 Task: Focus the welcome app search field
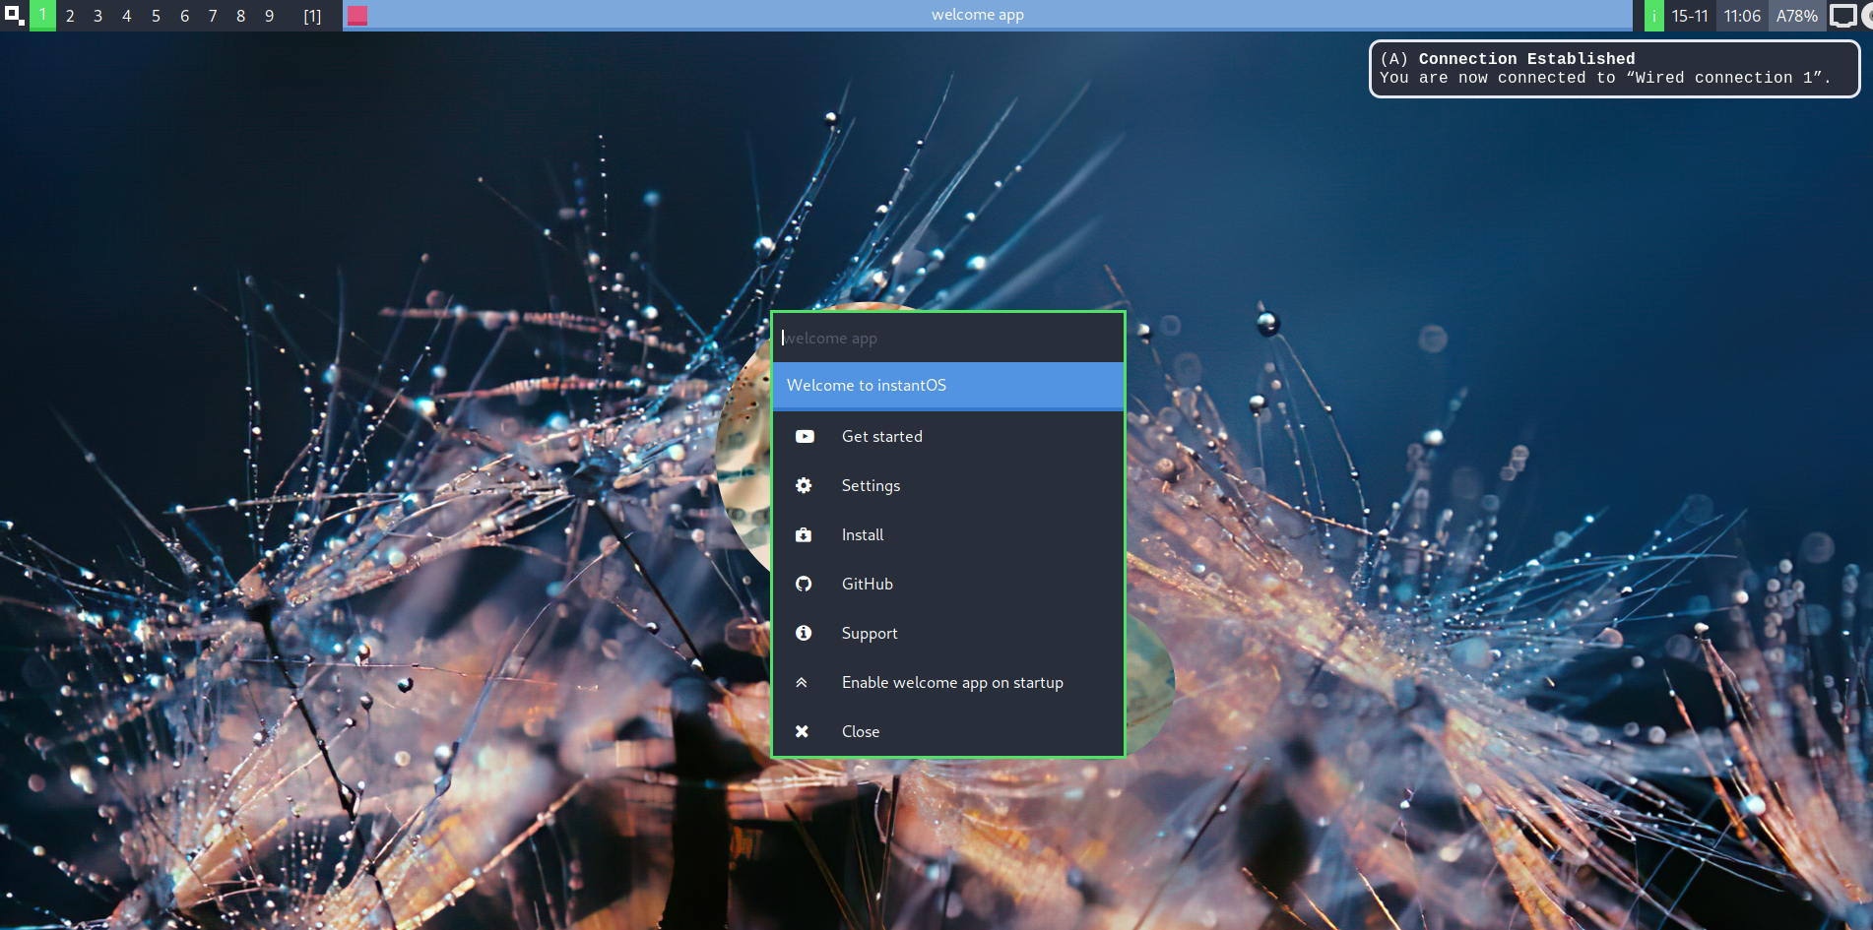pos(947,338)
